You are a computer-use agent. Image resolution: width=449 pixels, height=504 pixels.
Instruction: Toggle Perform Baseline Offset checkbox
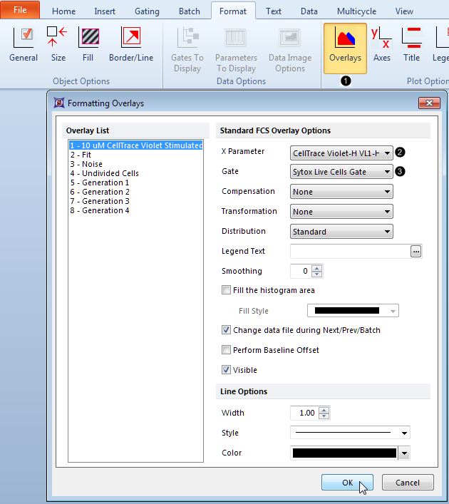227,350
